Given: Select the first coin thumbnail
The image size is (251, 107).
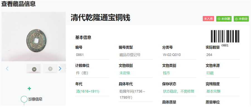Looking at the screenshot, I should point(34,69).
